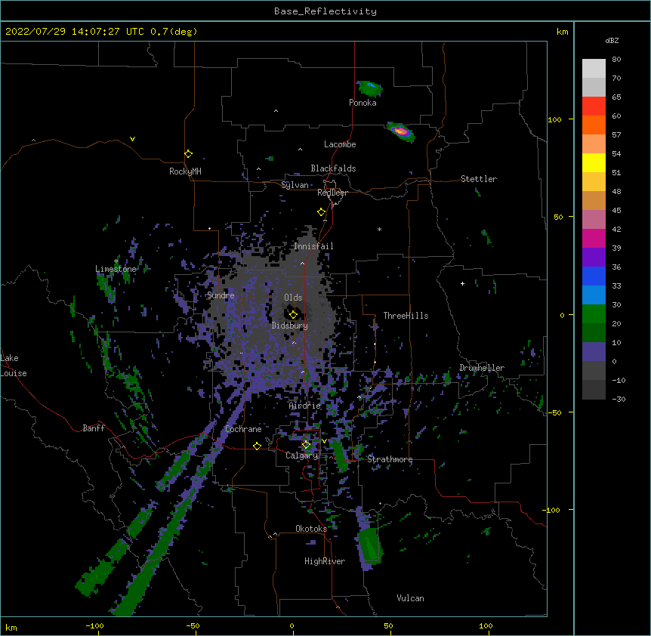The height and width of the screenshot is (636, 651).
Task: Click the yellow diamond marker south of RedDeer
Action: 321,212
